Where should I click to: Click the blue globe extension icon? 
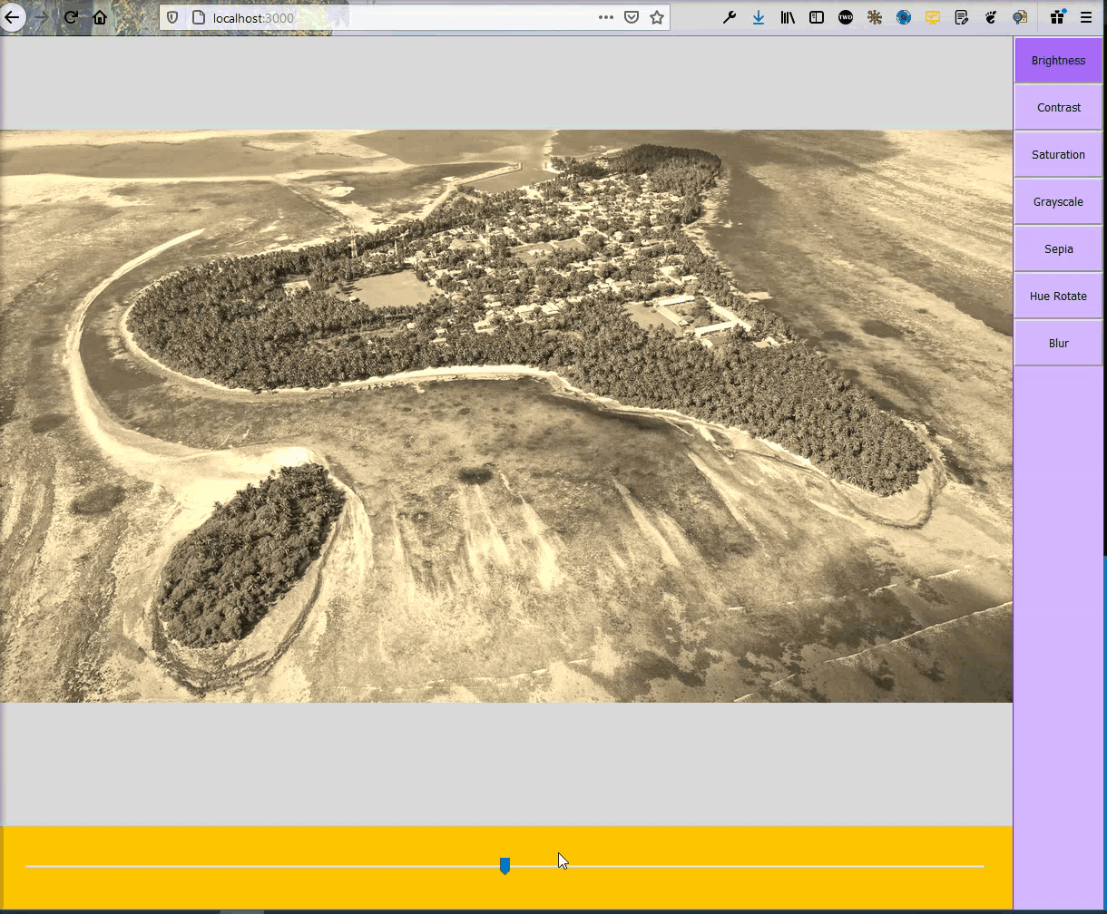tap(904, 17)
